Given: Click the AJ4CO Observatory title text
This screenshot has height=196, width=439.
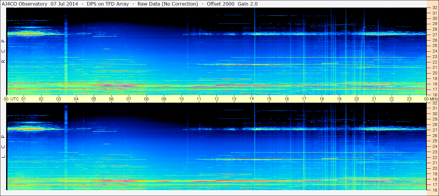Looking at the screenshot, I should click(x=25, y=4).
